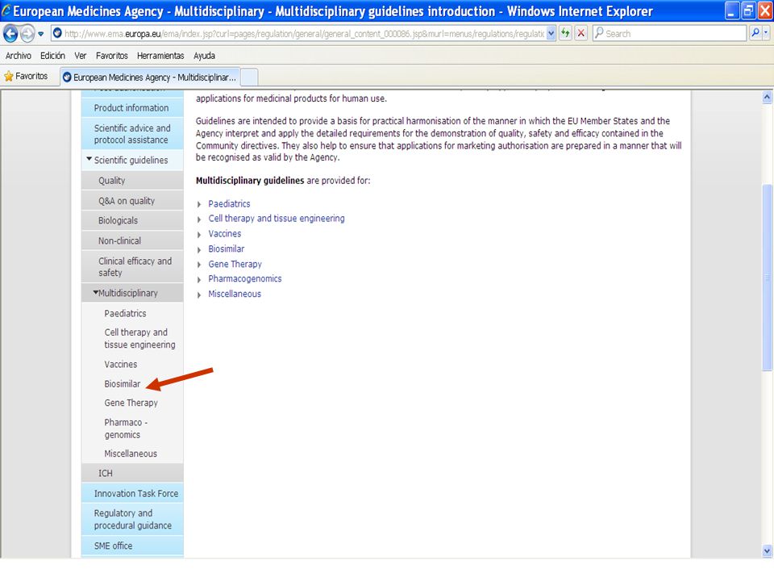The image size is (774, 581).
Task: Click the Biosimilar link in main content
Action: tap(226, 249)
